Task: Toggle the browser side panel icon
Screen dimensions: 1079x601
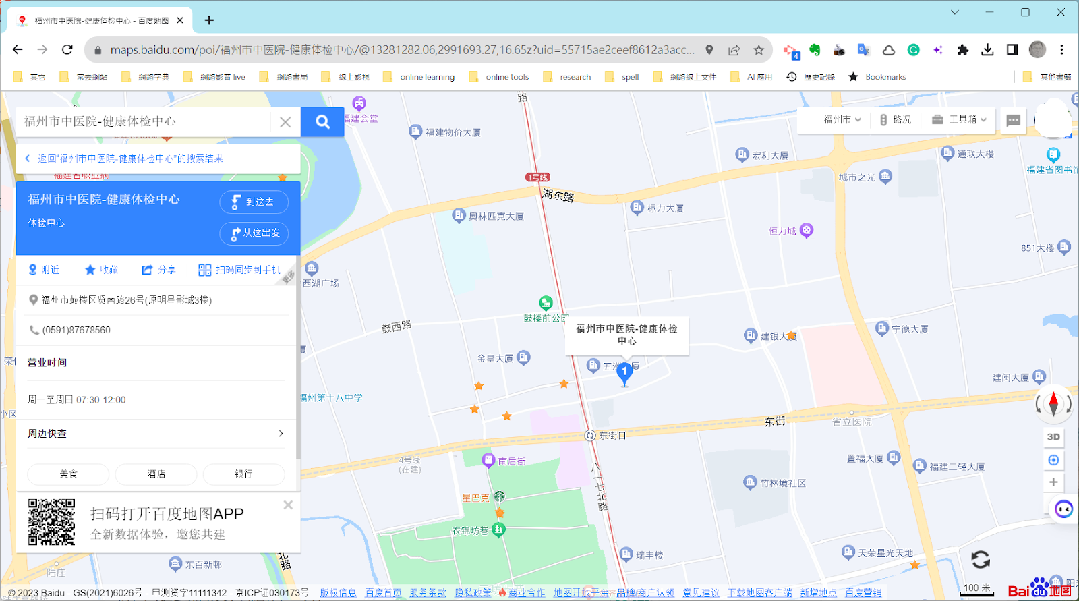Action: tap(1012, 49)
